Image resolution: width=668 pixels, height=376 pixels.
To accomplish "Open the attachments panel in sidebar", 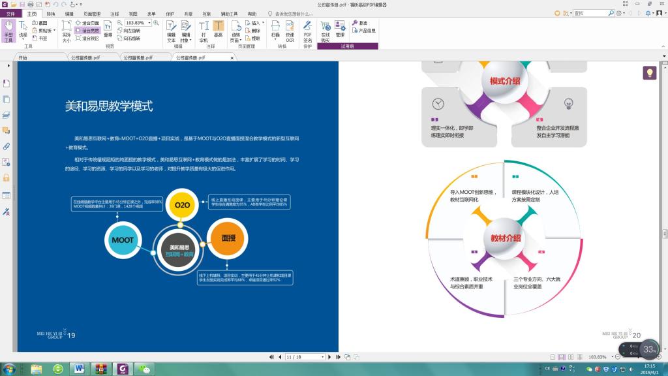I will 7,146.
